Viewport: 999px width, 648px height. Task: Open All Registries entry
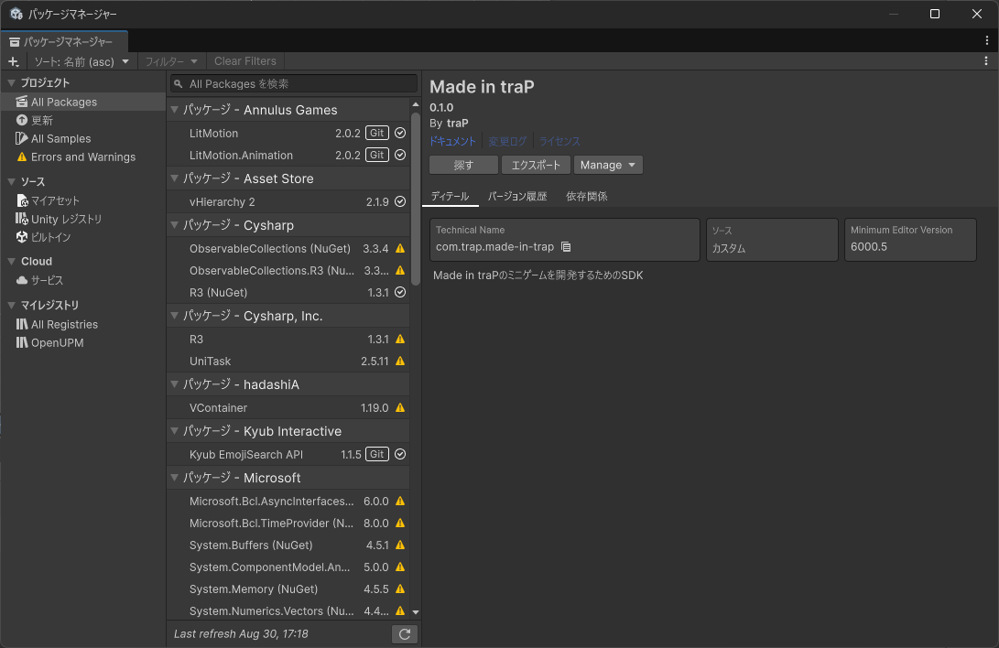coord(82,325)
